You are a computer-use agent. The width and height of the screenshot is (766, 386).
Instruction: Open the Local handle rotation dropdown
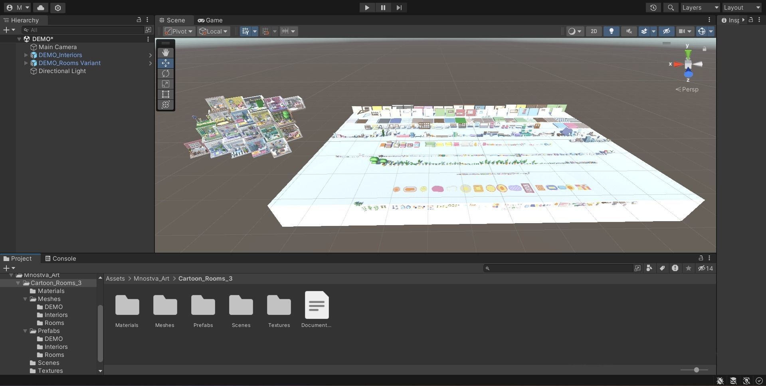pos(214,31)
